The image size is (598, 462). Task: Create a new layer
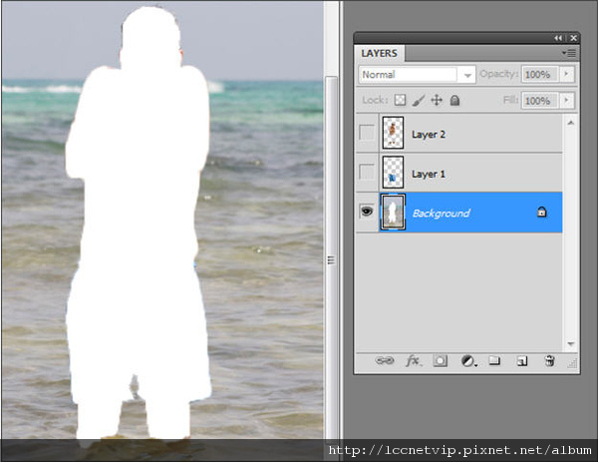click(x=522, y=361)
